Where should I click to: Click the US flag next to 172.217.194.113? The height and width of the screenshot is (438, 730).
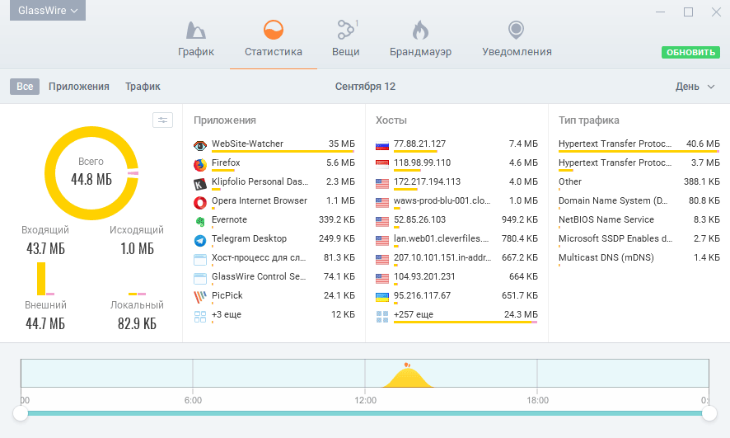click(382, 184)
